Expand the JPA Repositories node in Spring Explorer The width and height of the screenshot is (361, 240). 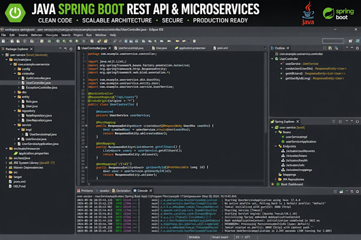click(276, 180)
